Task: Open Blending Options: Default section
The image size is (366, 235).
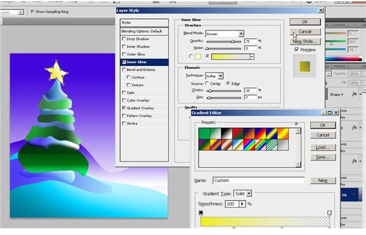Action: (x=144, y=31)
